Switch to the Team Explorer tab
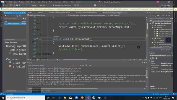This screenshot has height=100, width=177. point(165,50)
